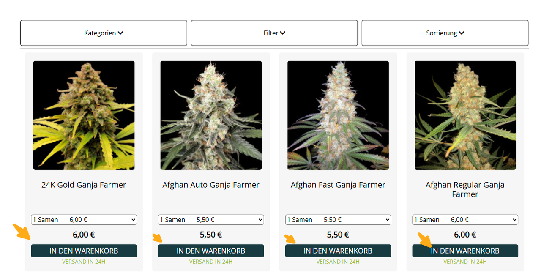This screenshot has height=273, width=541.
Task: View the Afghan Auto Ganja Farmer photo
Action: point(211,115)
